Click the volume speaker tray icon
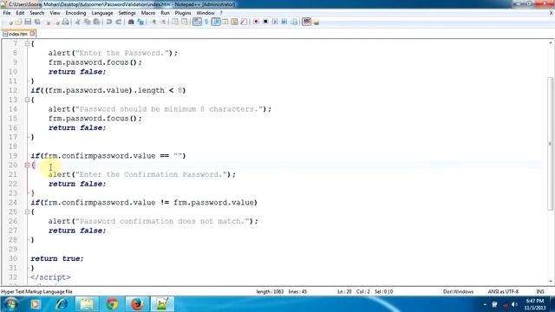Screen dimensions: 555x312 pos(514,304)
